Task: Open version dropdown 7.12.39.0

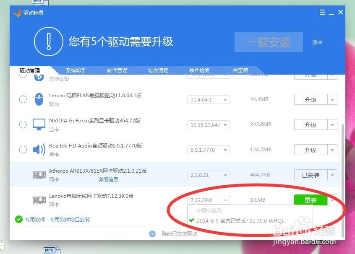Action: click(x=209, y=200)
